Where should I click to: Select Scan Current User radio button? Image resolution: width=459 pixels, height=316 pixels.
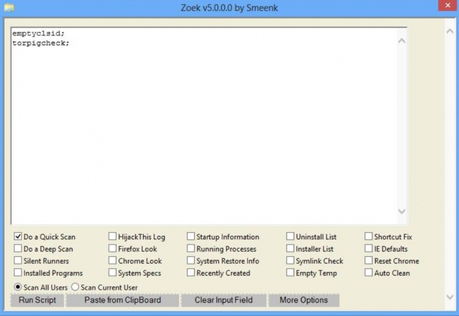click(x=75, y=287)
